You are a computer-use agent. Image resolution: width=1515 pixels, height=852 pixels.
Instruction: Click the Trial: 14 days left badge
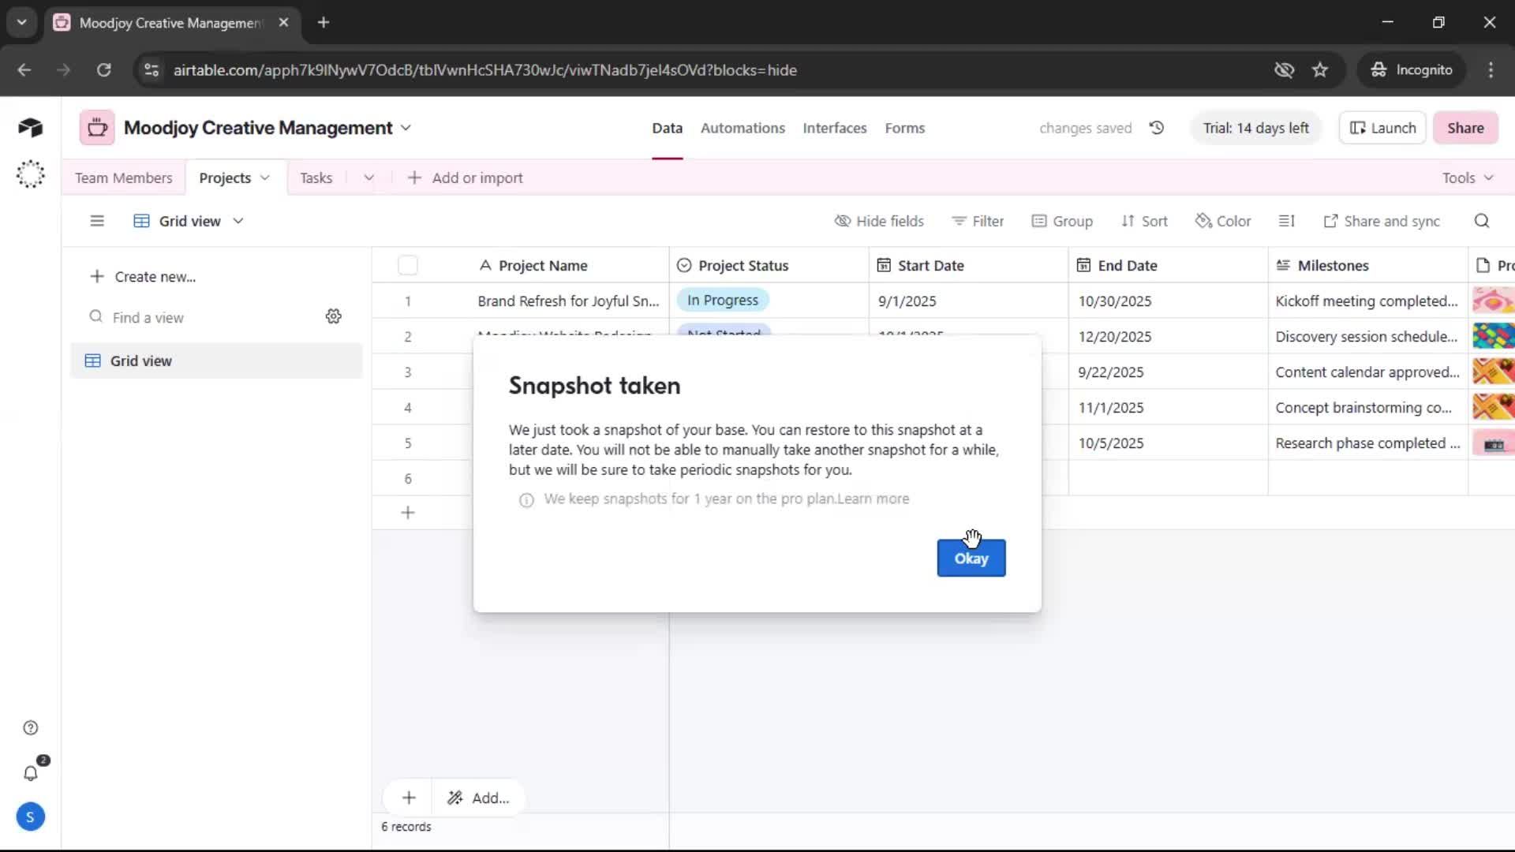coord(1255,128)
